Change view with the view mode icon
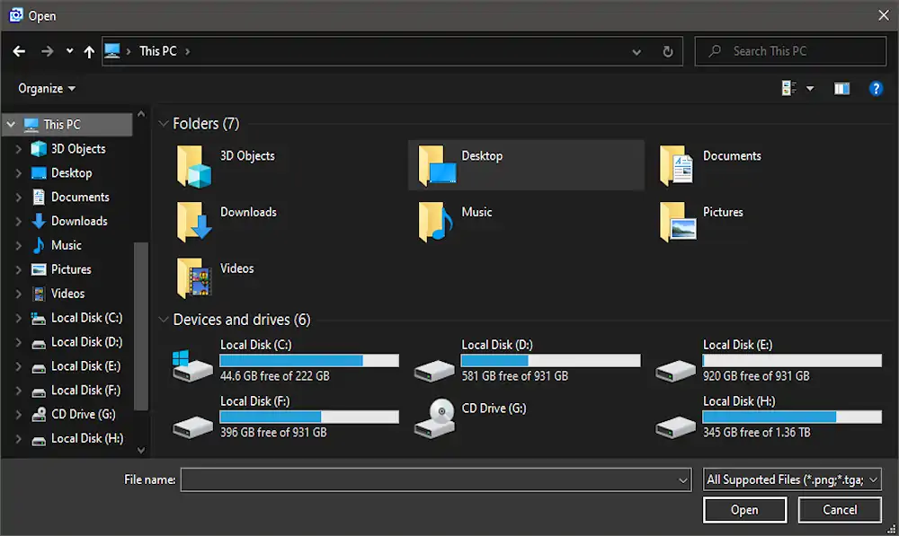Viewport: 899px width, 536px height. pyautogui.click(x=789, y=88)
